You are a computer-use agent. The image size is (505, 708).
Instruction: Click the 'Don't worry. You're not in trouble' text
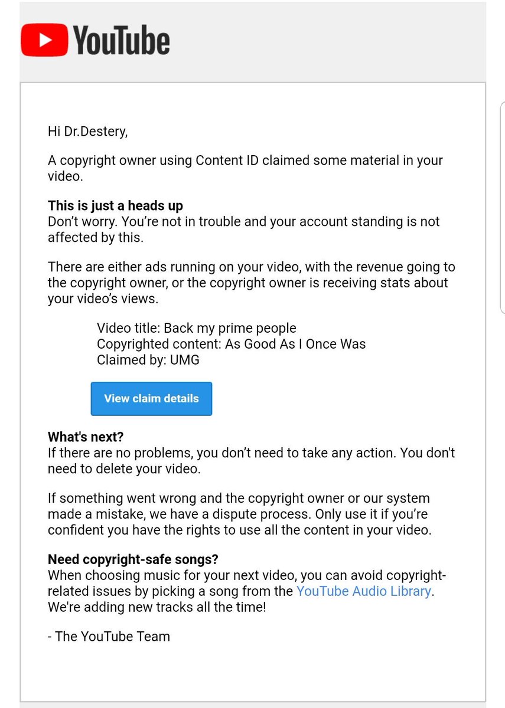[x=244, y=230]
